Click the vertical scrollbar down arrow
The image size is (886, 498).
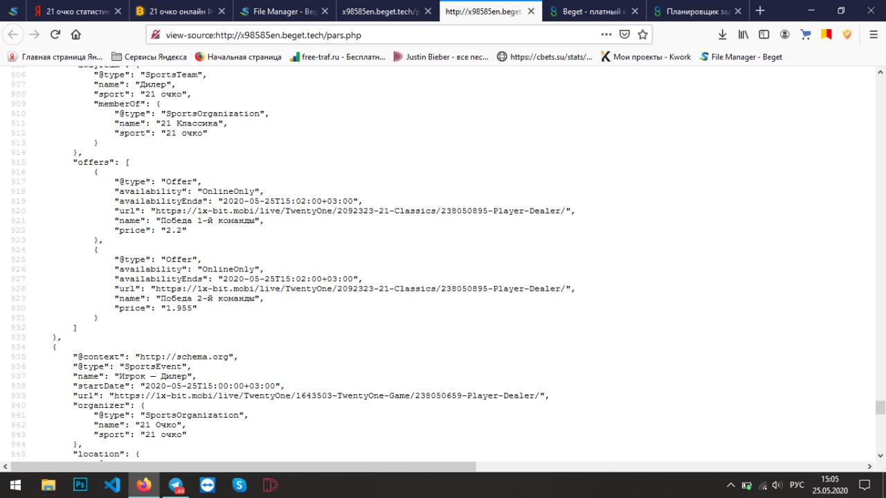coord(880,455)
